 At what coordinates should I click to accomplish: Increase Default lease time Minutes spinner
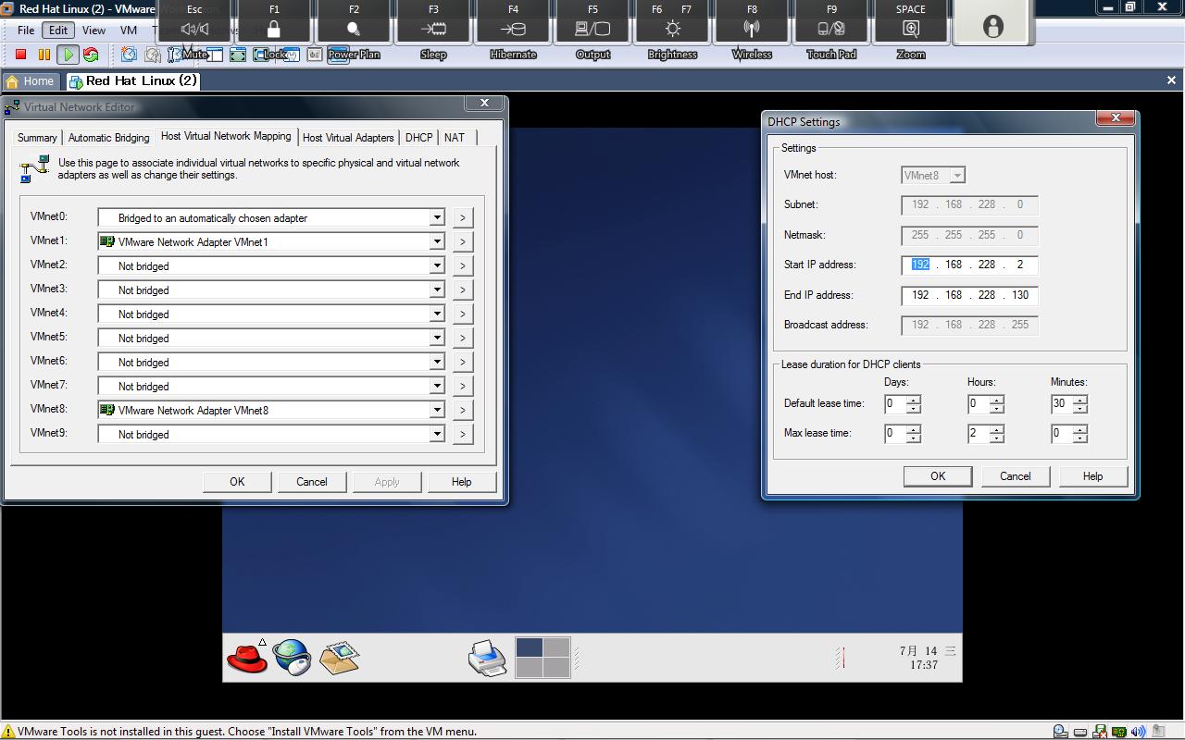pyautogui.click(x=1080, y=400)
